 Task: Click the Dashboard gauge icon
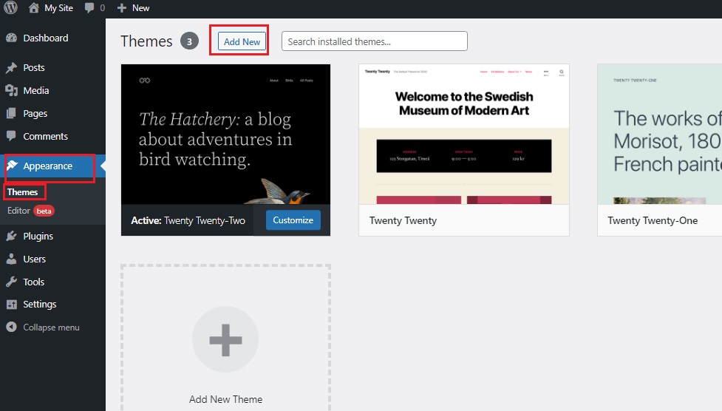click(12, 38)
